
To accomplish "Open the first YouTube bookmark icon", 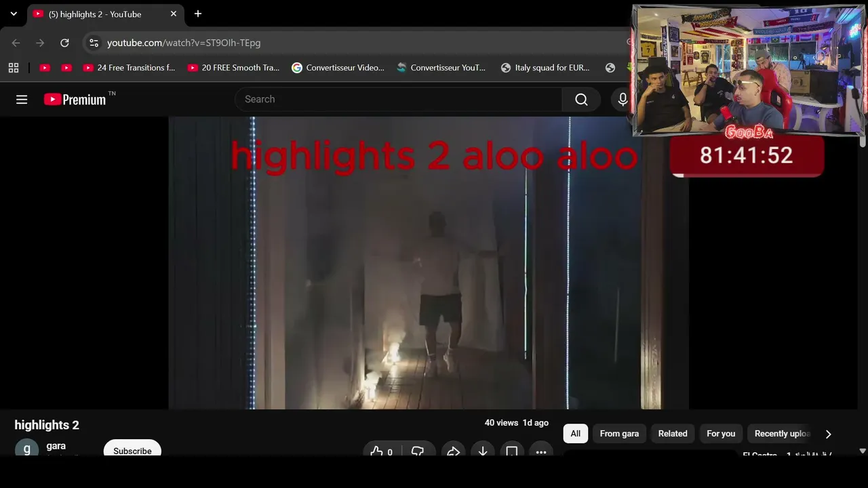I will point(45,68).
